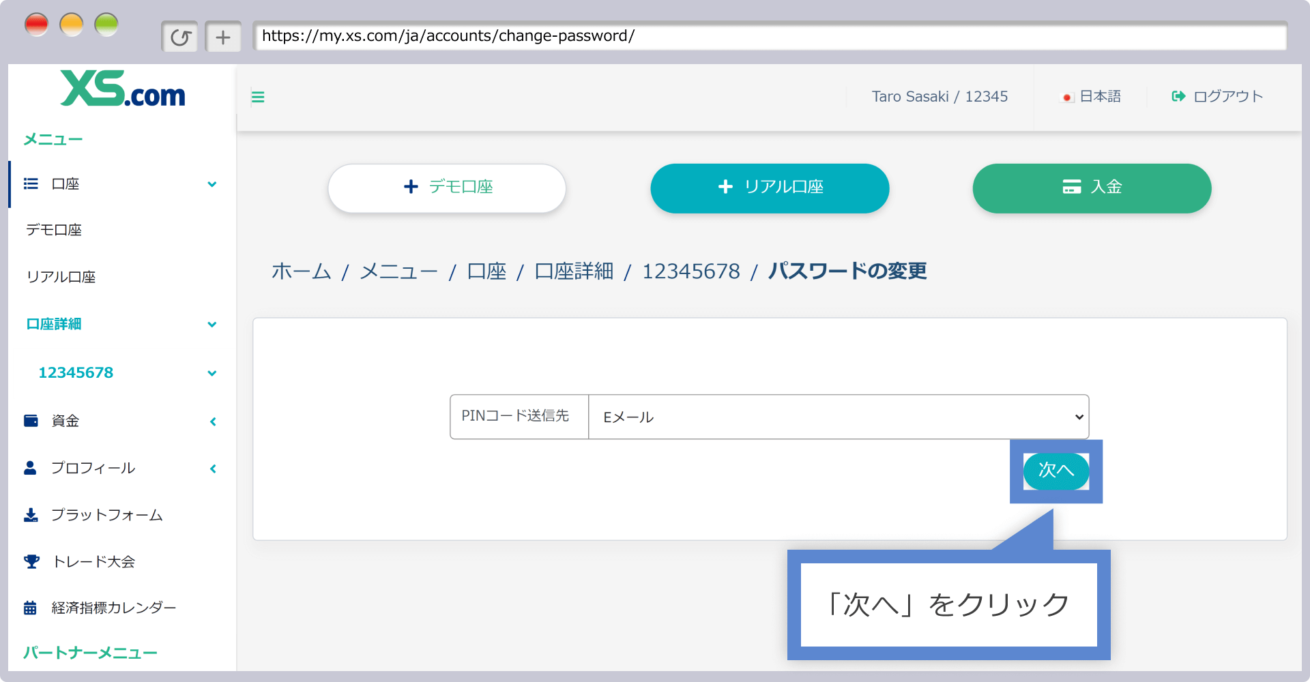This screenshot has width=1310, height=682.
Task: Click the wallet icon for 資金
Action: [x=31, y=420]
